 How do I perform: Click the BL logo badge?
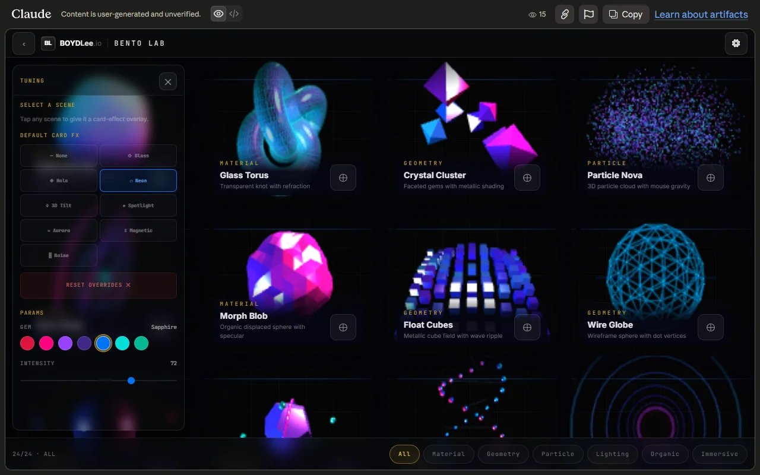[48, 43]
